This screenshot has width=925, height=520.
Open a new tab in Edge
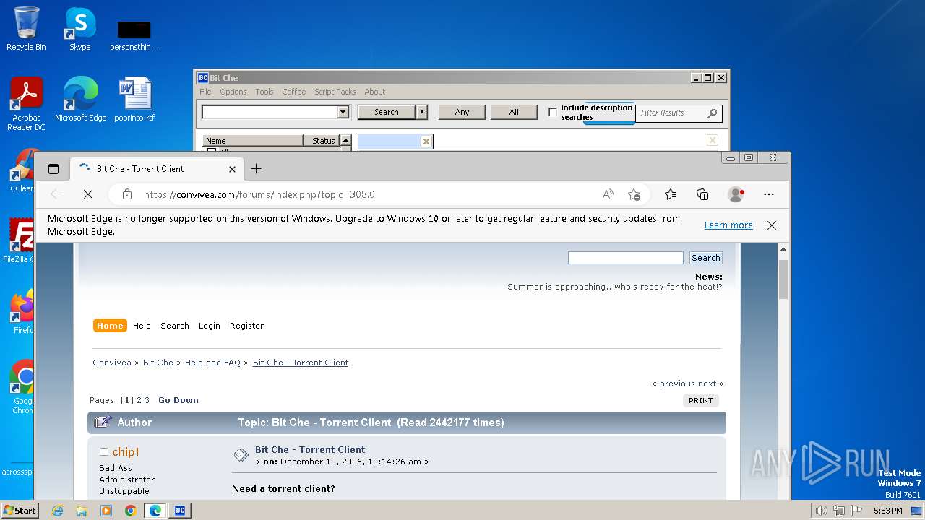(x=256, y=169)
